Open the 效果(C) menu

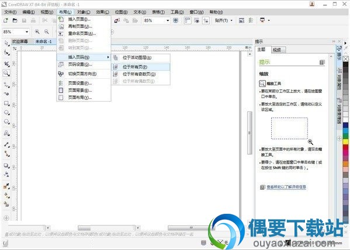click(103, 12)
